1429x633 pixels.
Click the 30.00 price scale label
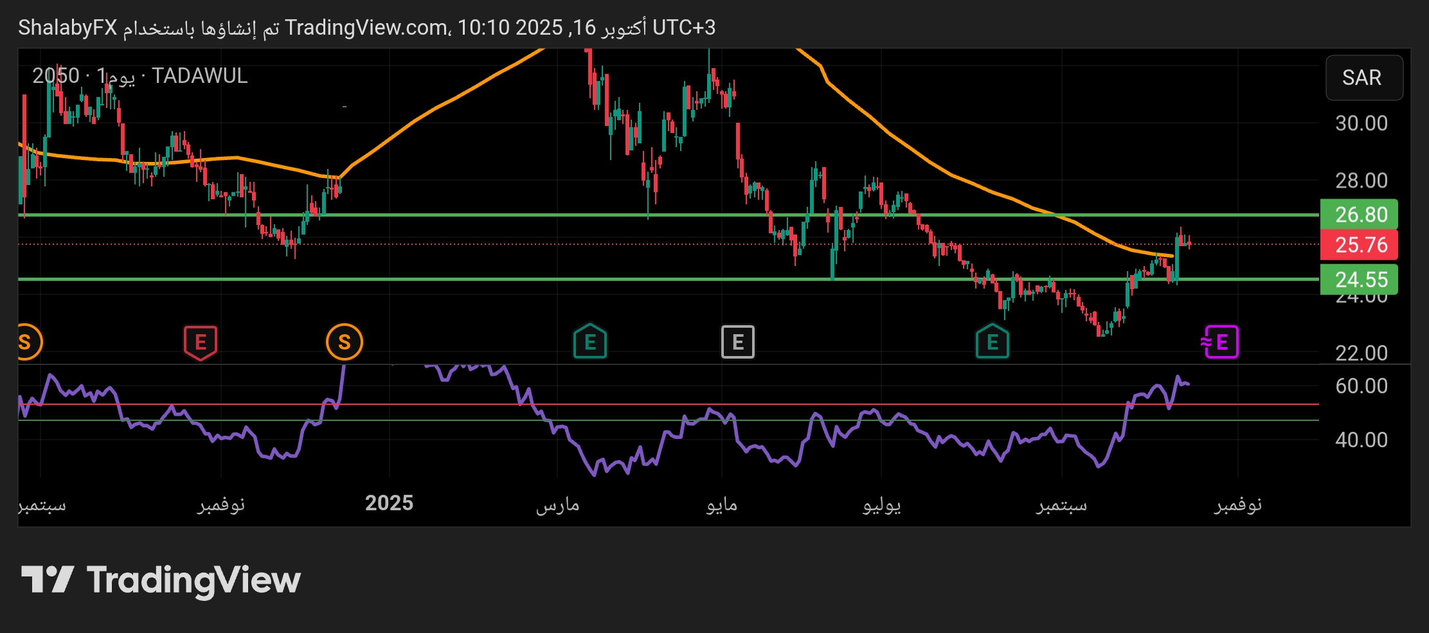[x=1361, y=123]
